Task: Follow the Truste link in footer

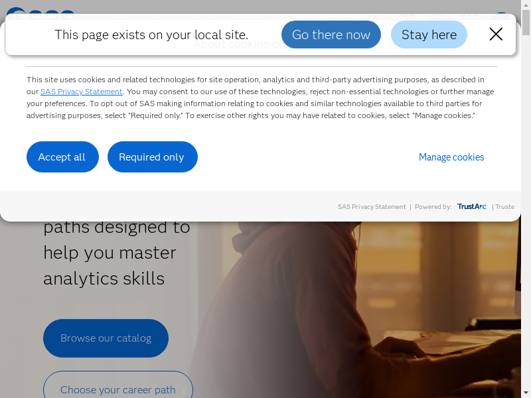Action: coord(505,207)
